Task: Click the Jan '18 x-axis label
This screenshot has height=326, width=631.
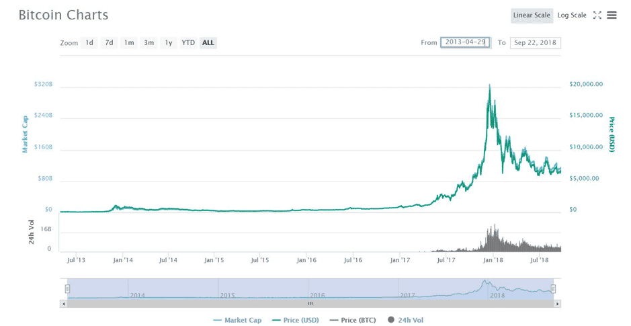Action: coord(493,260)
